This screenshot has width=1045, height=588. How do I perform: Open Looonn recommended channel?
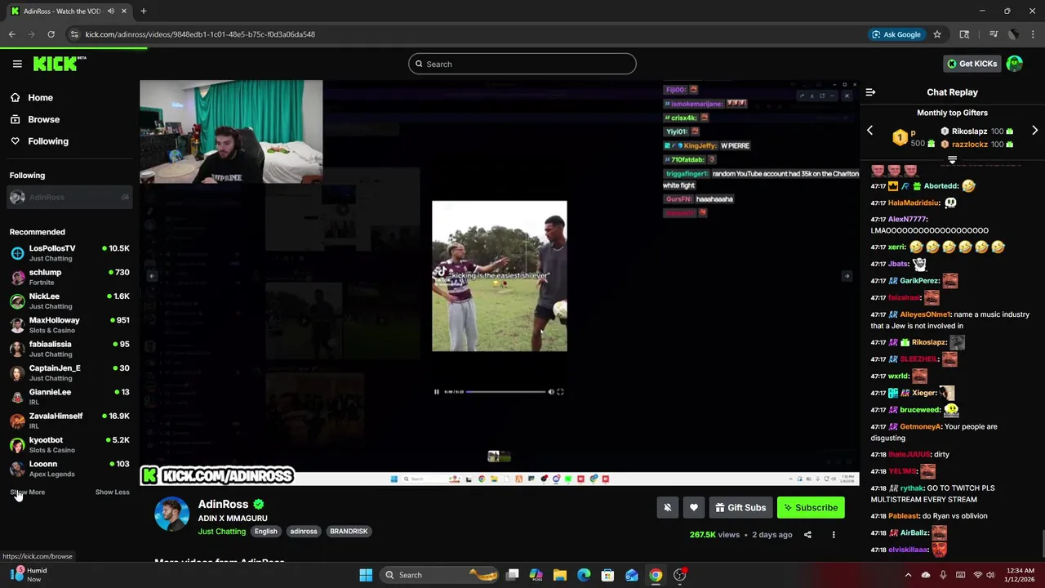tap(69, 468)
